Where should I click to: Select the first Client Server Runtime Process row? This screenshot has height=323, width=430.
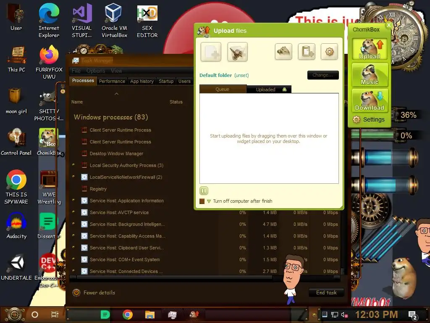(131, 130)
